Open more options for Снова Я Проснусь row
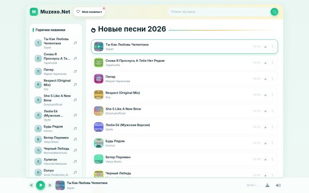Image resolution: width=309 pixels, height=193 pixels. [x=272, y=63]
